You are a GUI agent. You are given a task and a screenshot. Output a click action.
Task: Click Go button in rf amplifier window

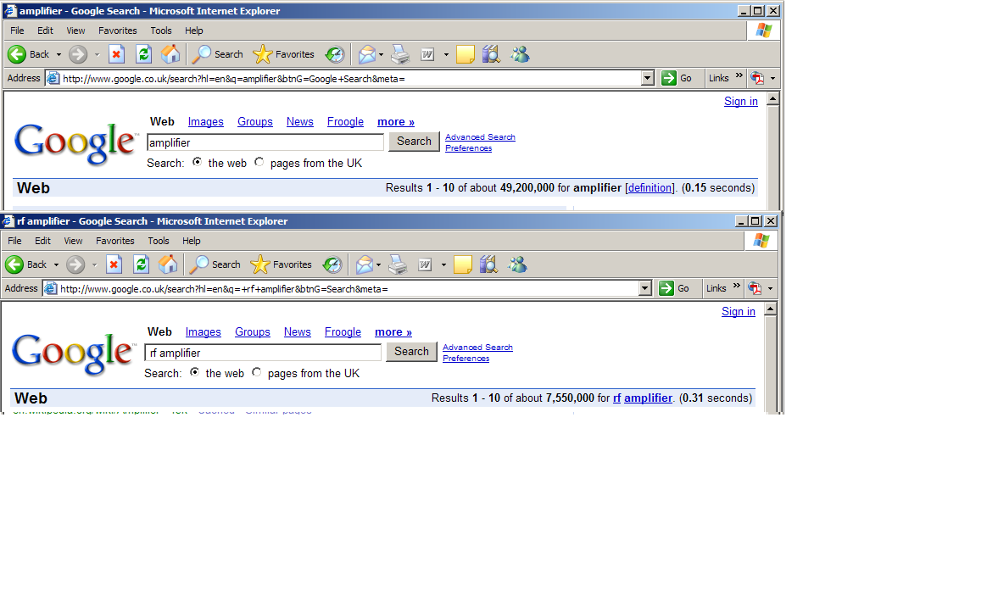[x=675, y=288]
